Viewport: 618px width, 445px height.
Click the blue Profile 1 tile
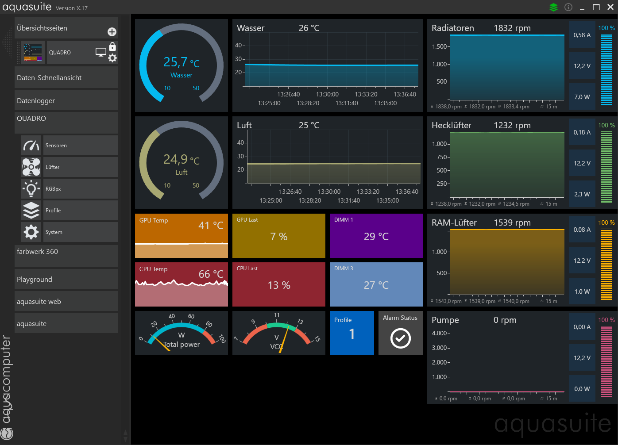[x=352, y=333]
